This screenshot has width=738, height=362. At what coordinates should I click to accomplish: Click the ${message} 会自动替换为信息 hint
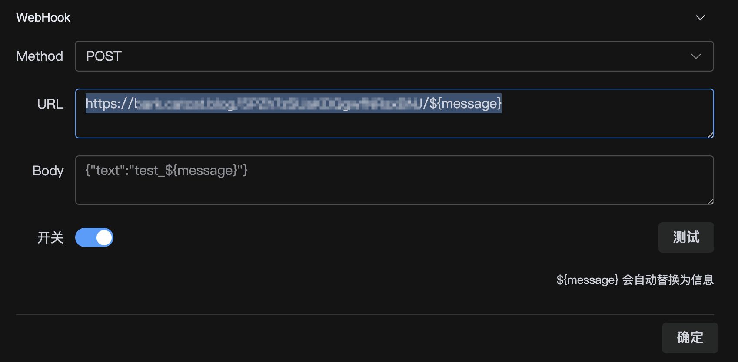pos(635,280)
